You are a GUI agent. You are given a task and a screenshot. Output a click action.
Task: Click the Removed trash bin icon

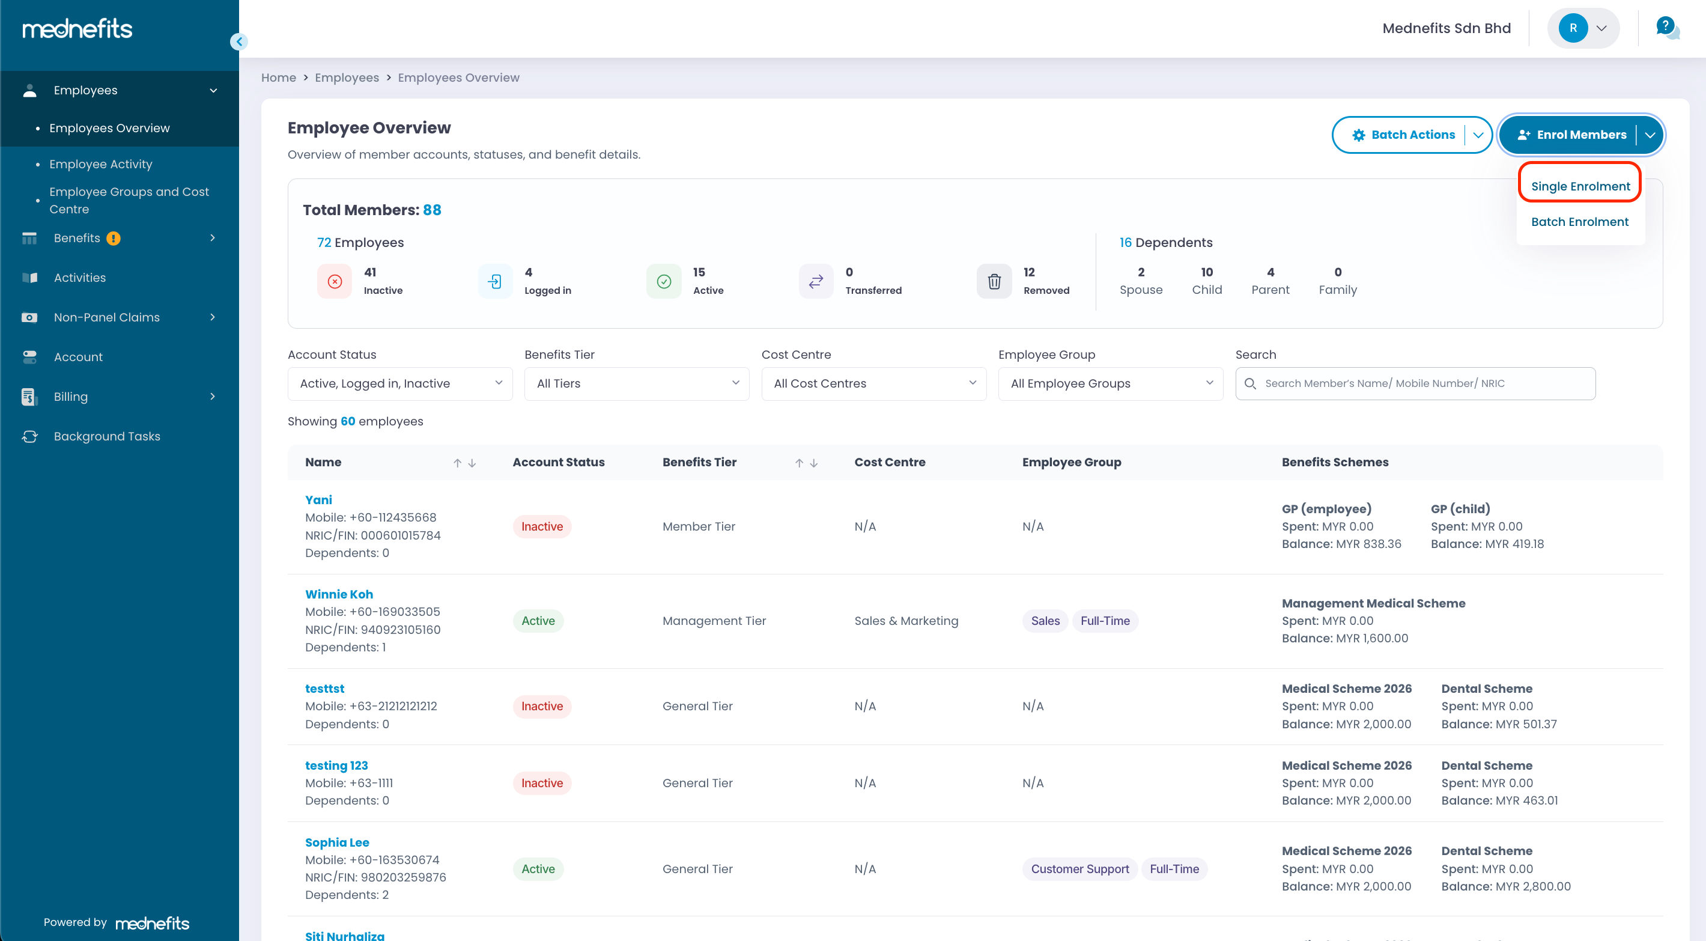994,282
